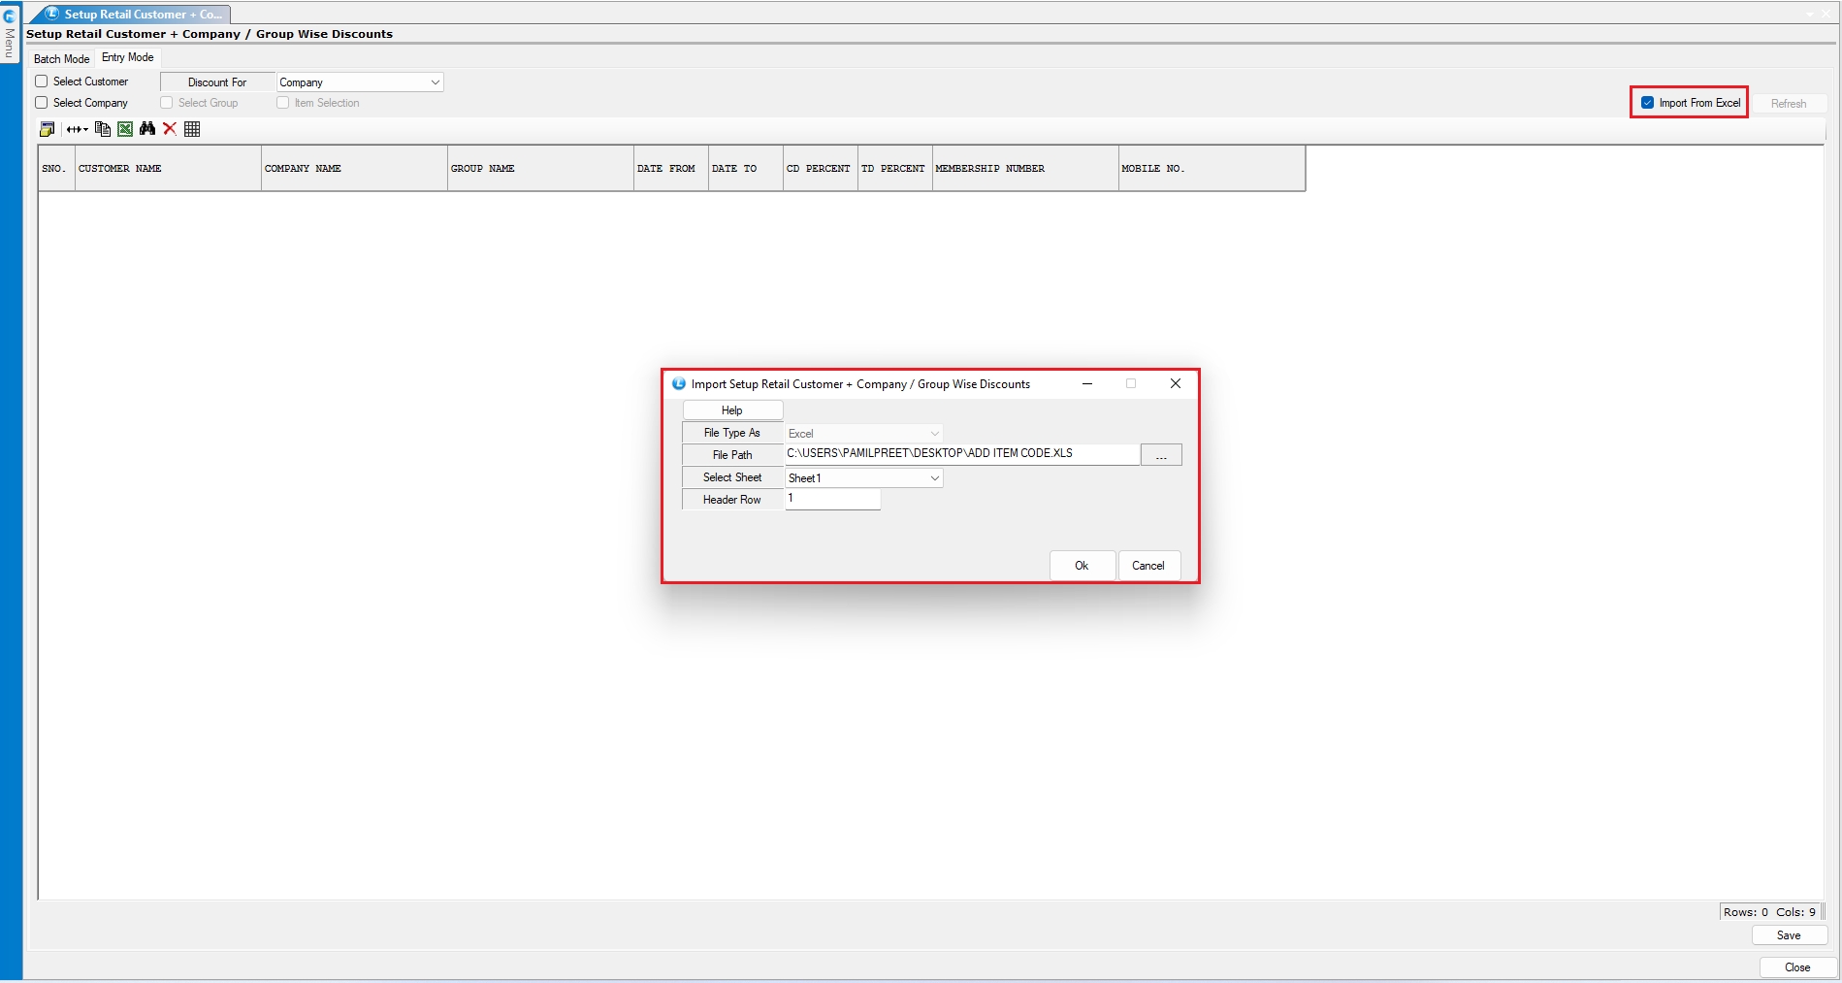Click the first grid toolbar window icon
Viewport: 1842px width, 983px height.
[x=47, y=129]
